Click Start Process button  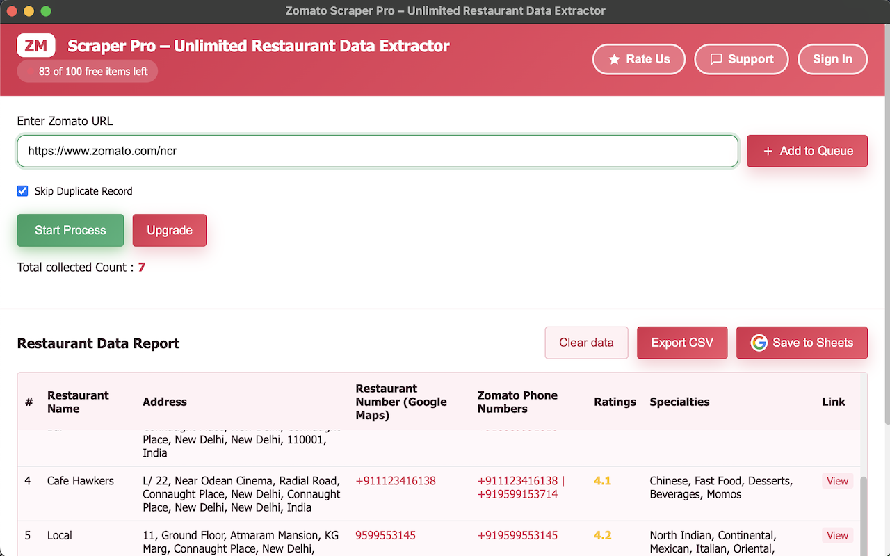coord(70,230)
